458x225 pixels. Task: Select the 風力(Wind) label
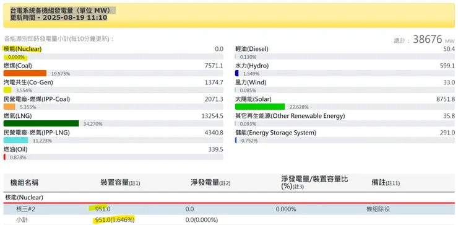(x=251, y=82)
